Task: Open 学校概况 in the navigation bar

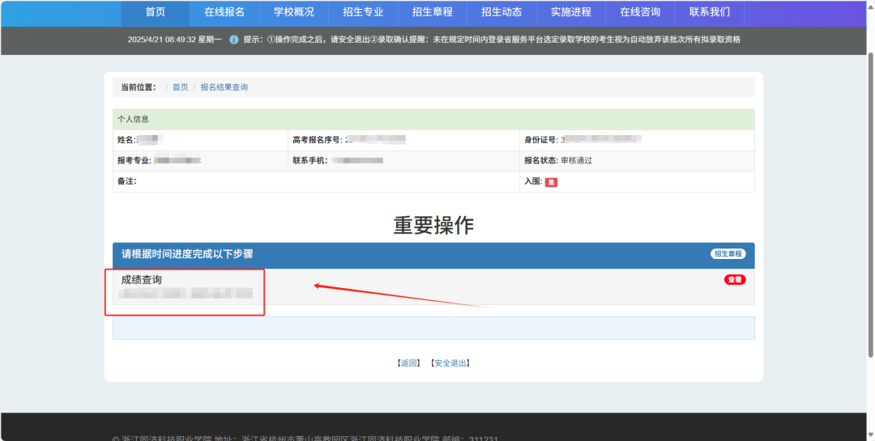Action: click(293, 12)
